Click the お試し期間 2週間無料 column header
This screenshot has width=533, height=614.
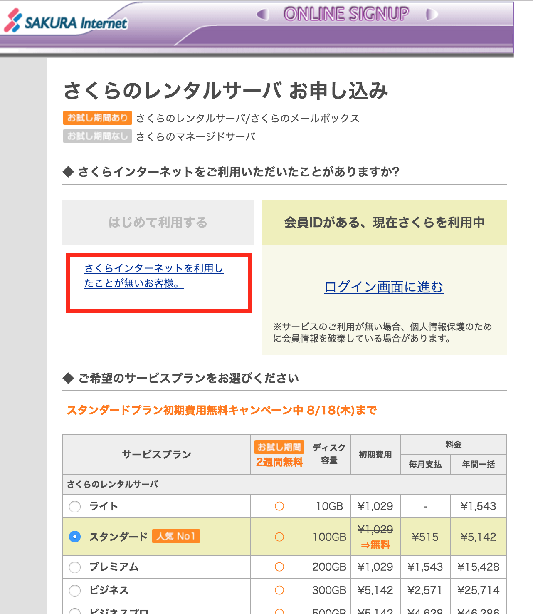tap(279, 455)
